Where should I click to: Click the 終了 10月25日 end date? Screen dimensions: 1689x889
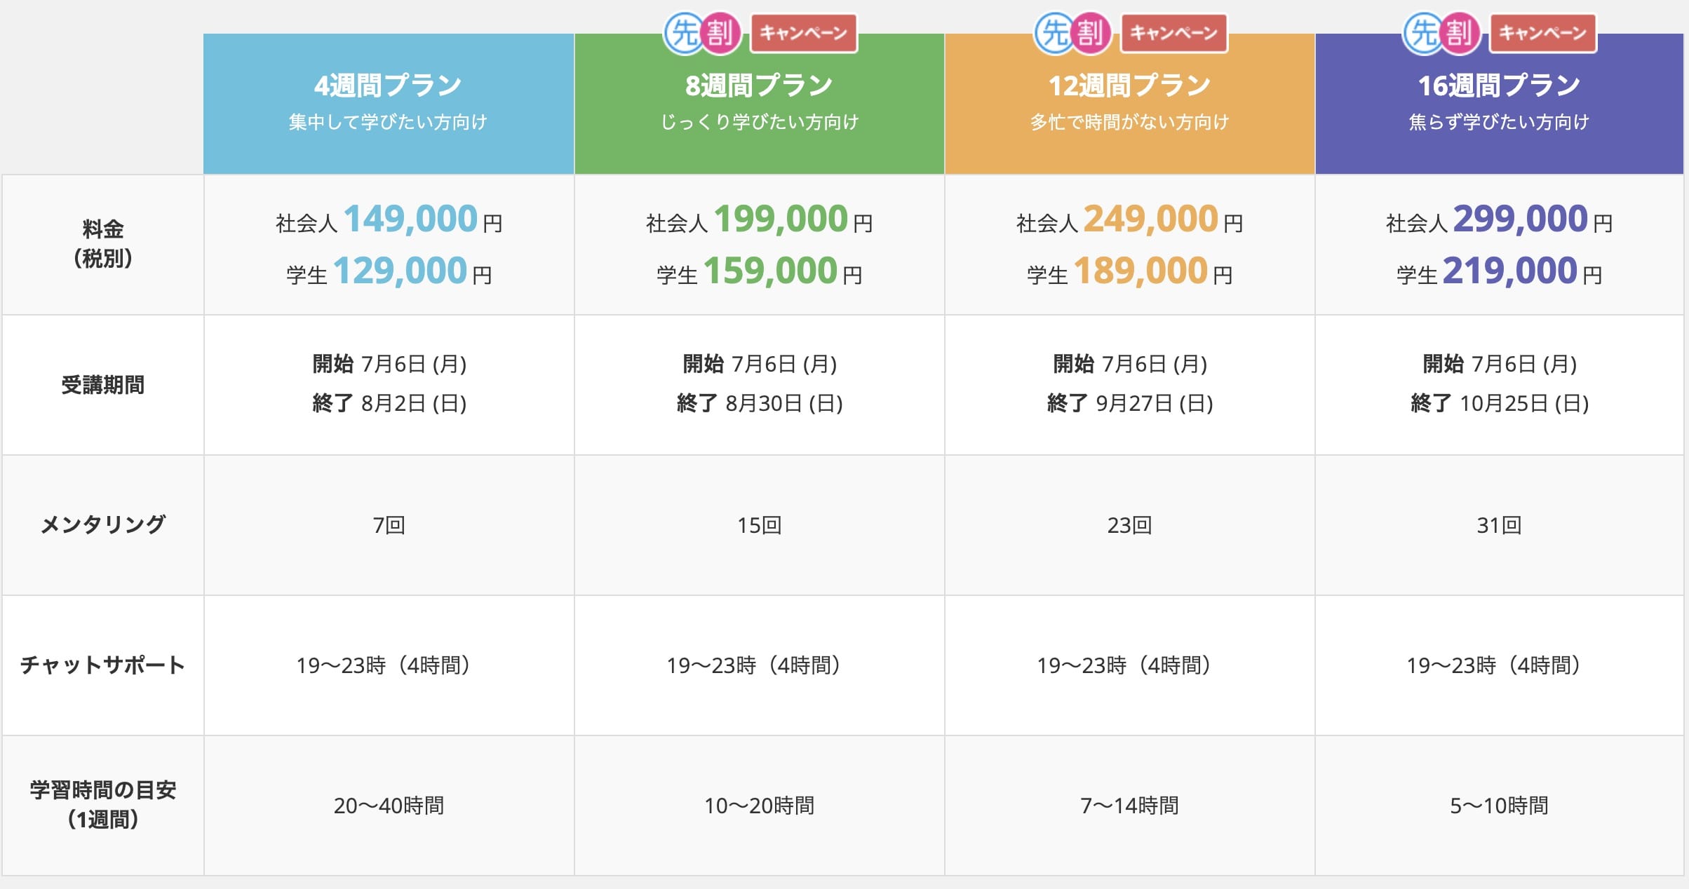tap(1499, 404)
